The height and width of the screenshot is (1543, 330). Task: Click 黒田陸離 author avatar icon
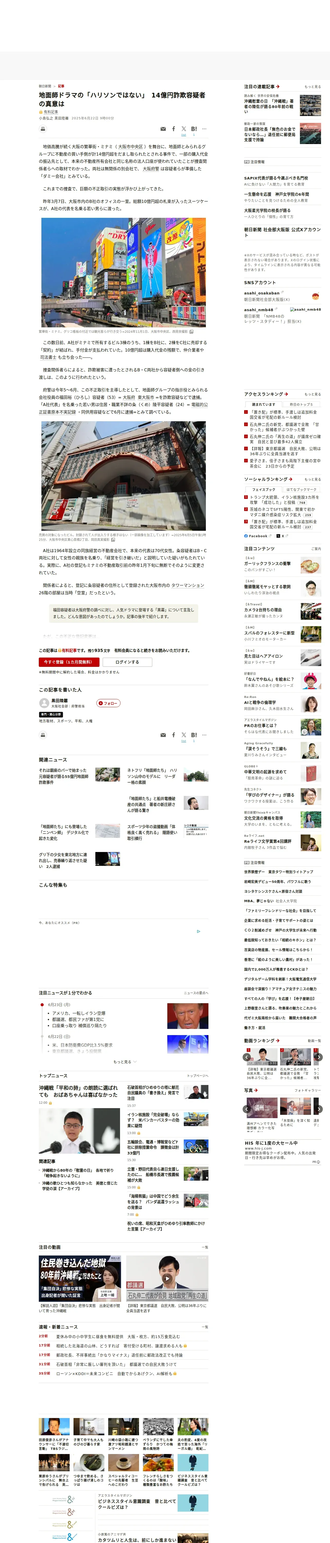tap(44, 703)
